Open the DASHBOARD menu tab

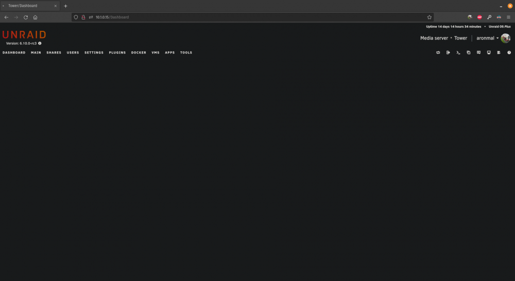point(14,52)
